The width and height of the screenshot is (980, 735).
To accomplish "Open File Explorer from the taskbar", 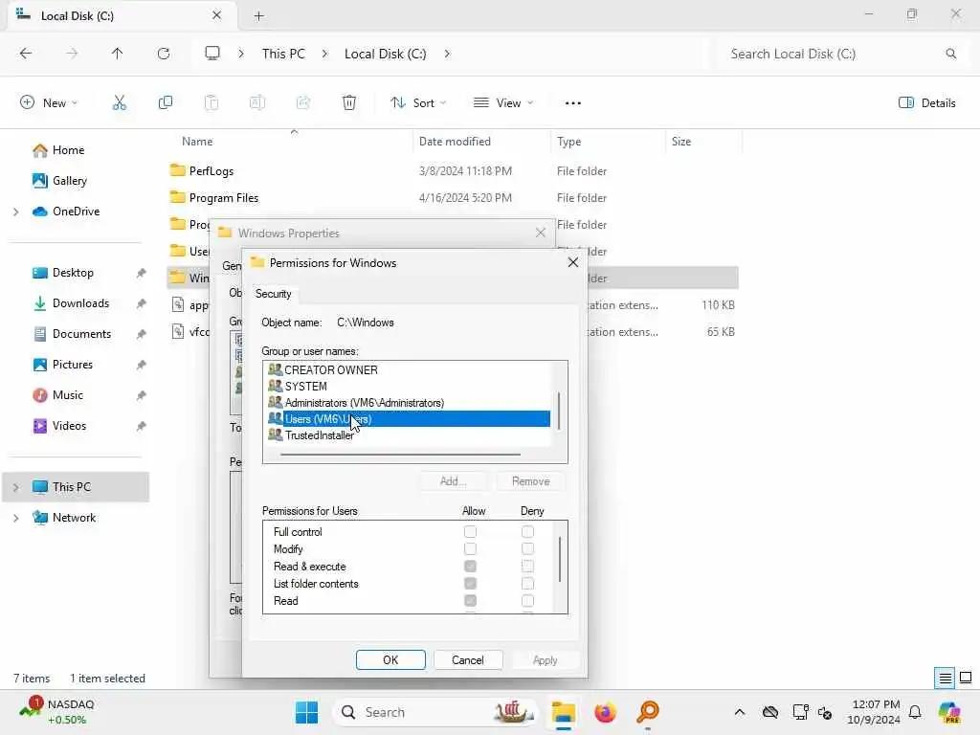I will pyautogui.click(x=563, y=712).
